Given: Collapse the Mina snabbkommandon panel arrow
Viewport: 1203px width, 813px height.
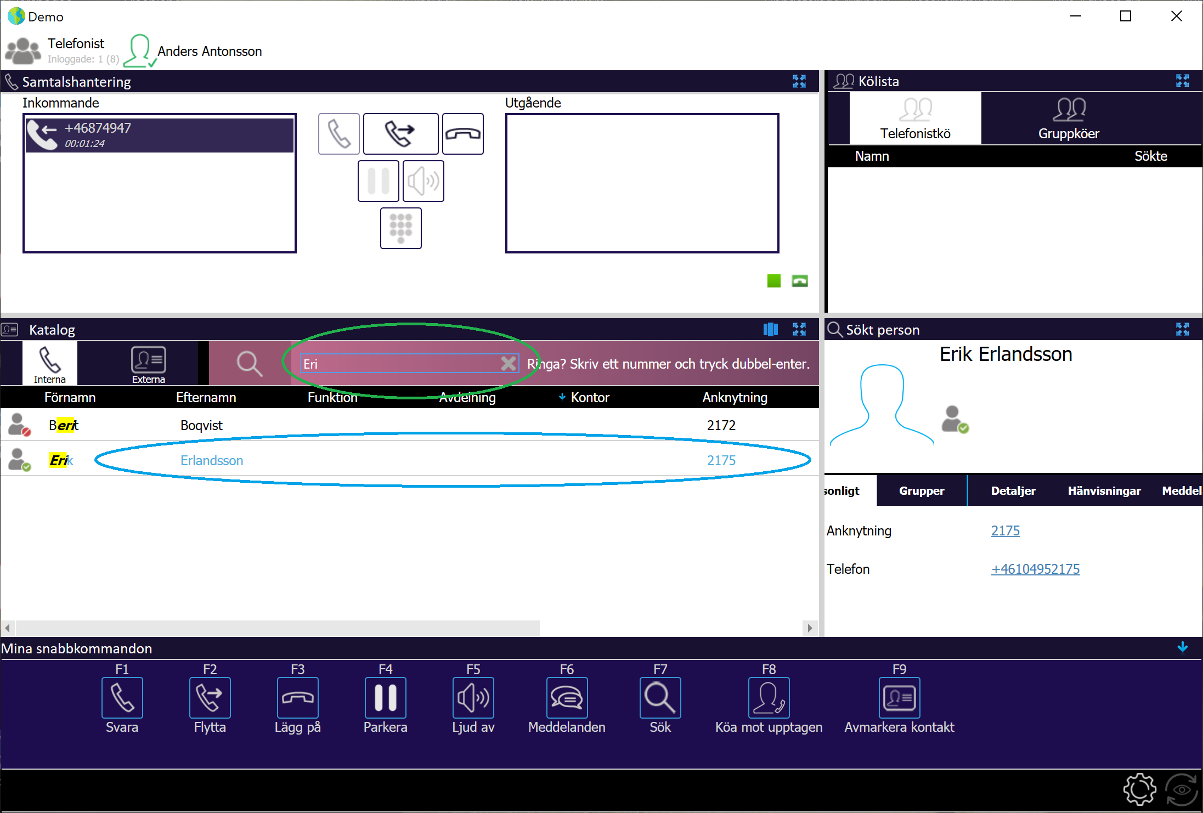Looking at the screenshot, I should pos(1182,647).
